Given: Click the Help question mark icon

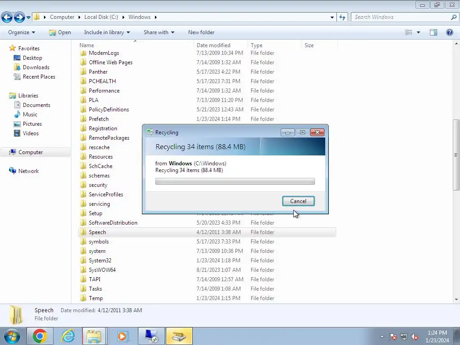Looking at the screenshot, I should click(449, 32).
